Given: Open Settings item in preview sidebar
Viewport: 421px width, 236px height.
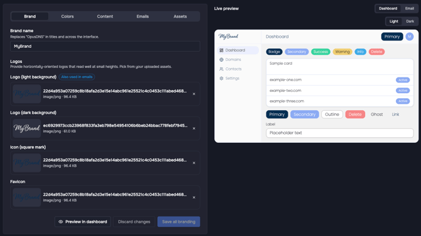Looking at the screenshot, I should [x=238, y=79].
